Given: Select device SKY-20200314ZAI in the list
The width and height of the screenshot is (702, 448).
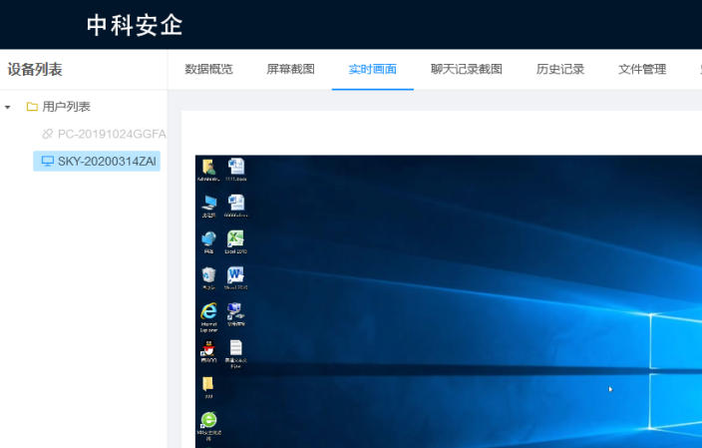Looking at the screenshot, I should coord(97,162).
